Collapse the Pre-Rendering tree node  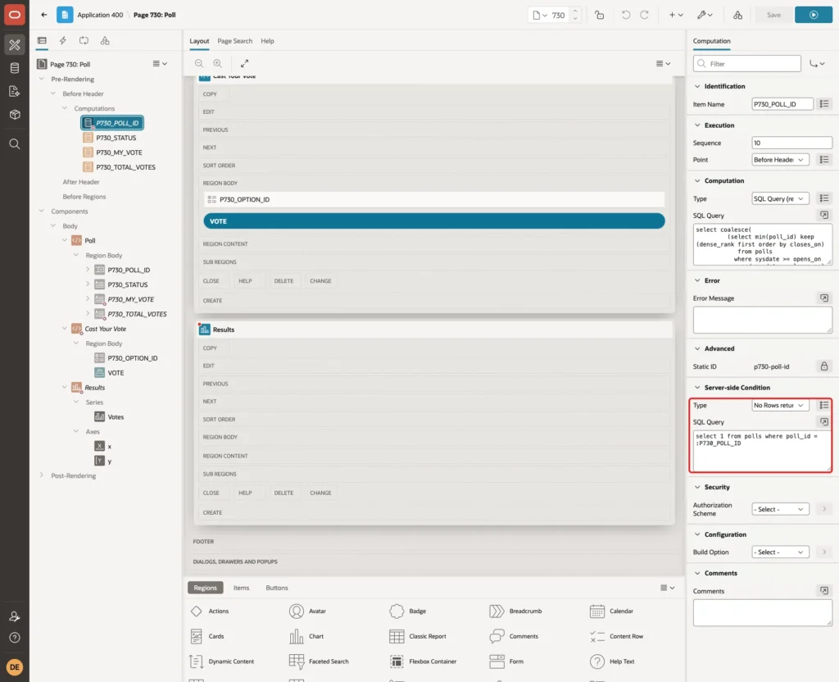(42, 79)
